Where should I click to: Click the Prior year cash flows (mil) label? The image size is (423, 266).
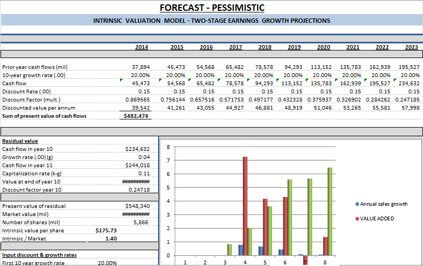coord(35,67)
